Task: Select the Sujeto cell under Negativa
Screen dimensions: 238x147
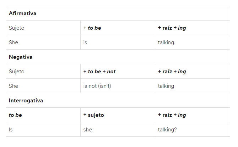Action: 17,72
